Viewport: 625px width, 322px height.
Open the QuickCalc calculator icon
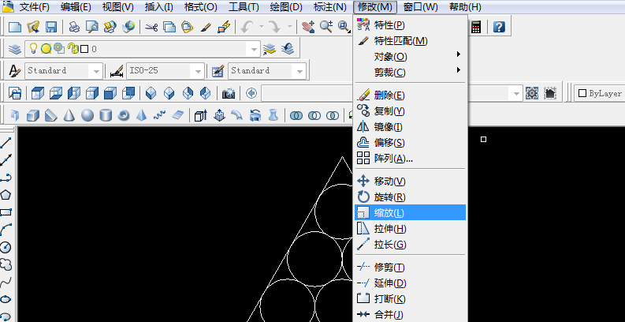pyautogui.click(x=476, y=27)
